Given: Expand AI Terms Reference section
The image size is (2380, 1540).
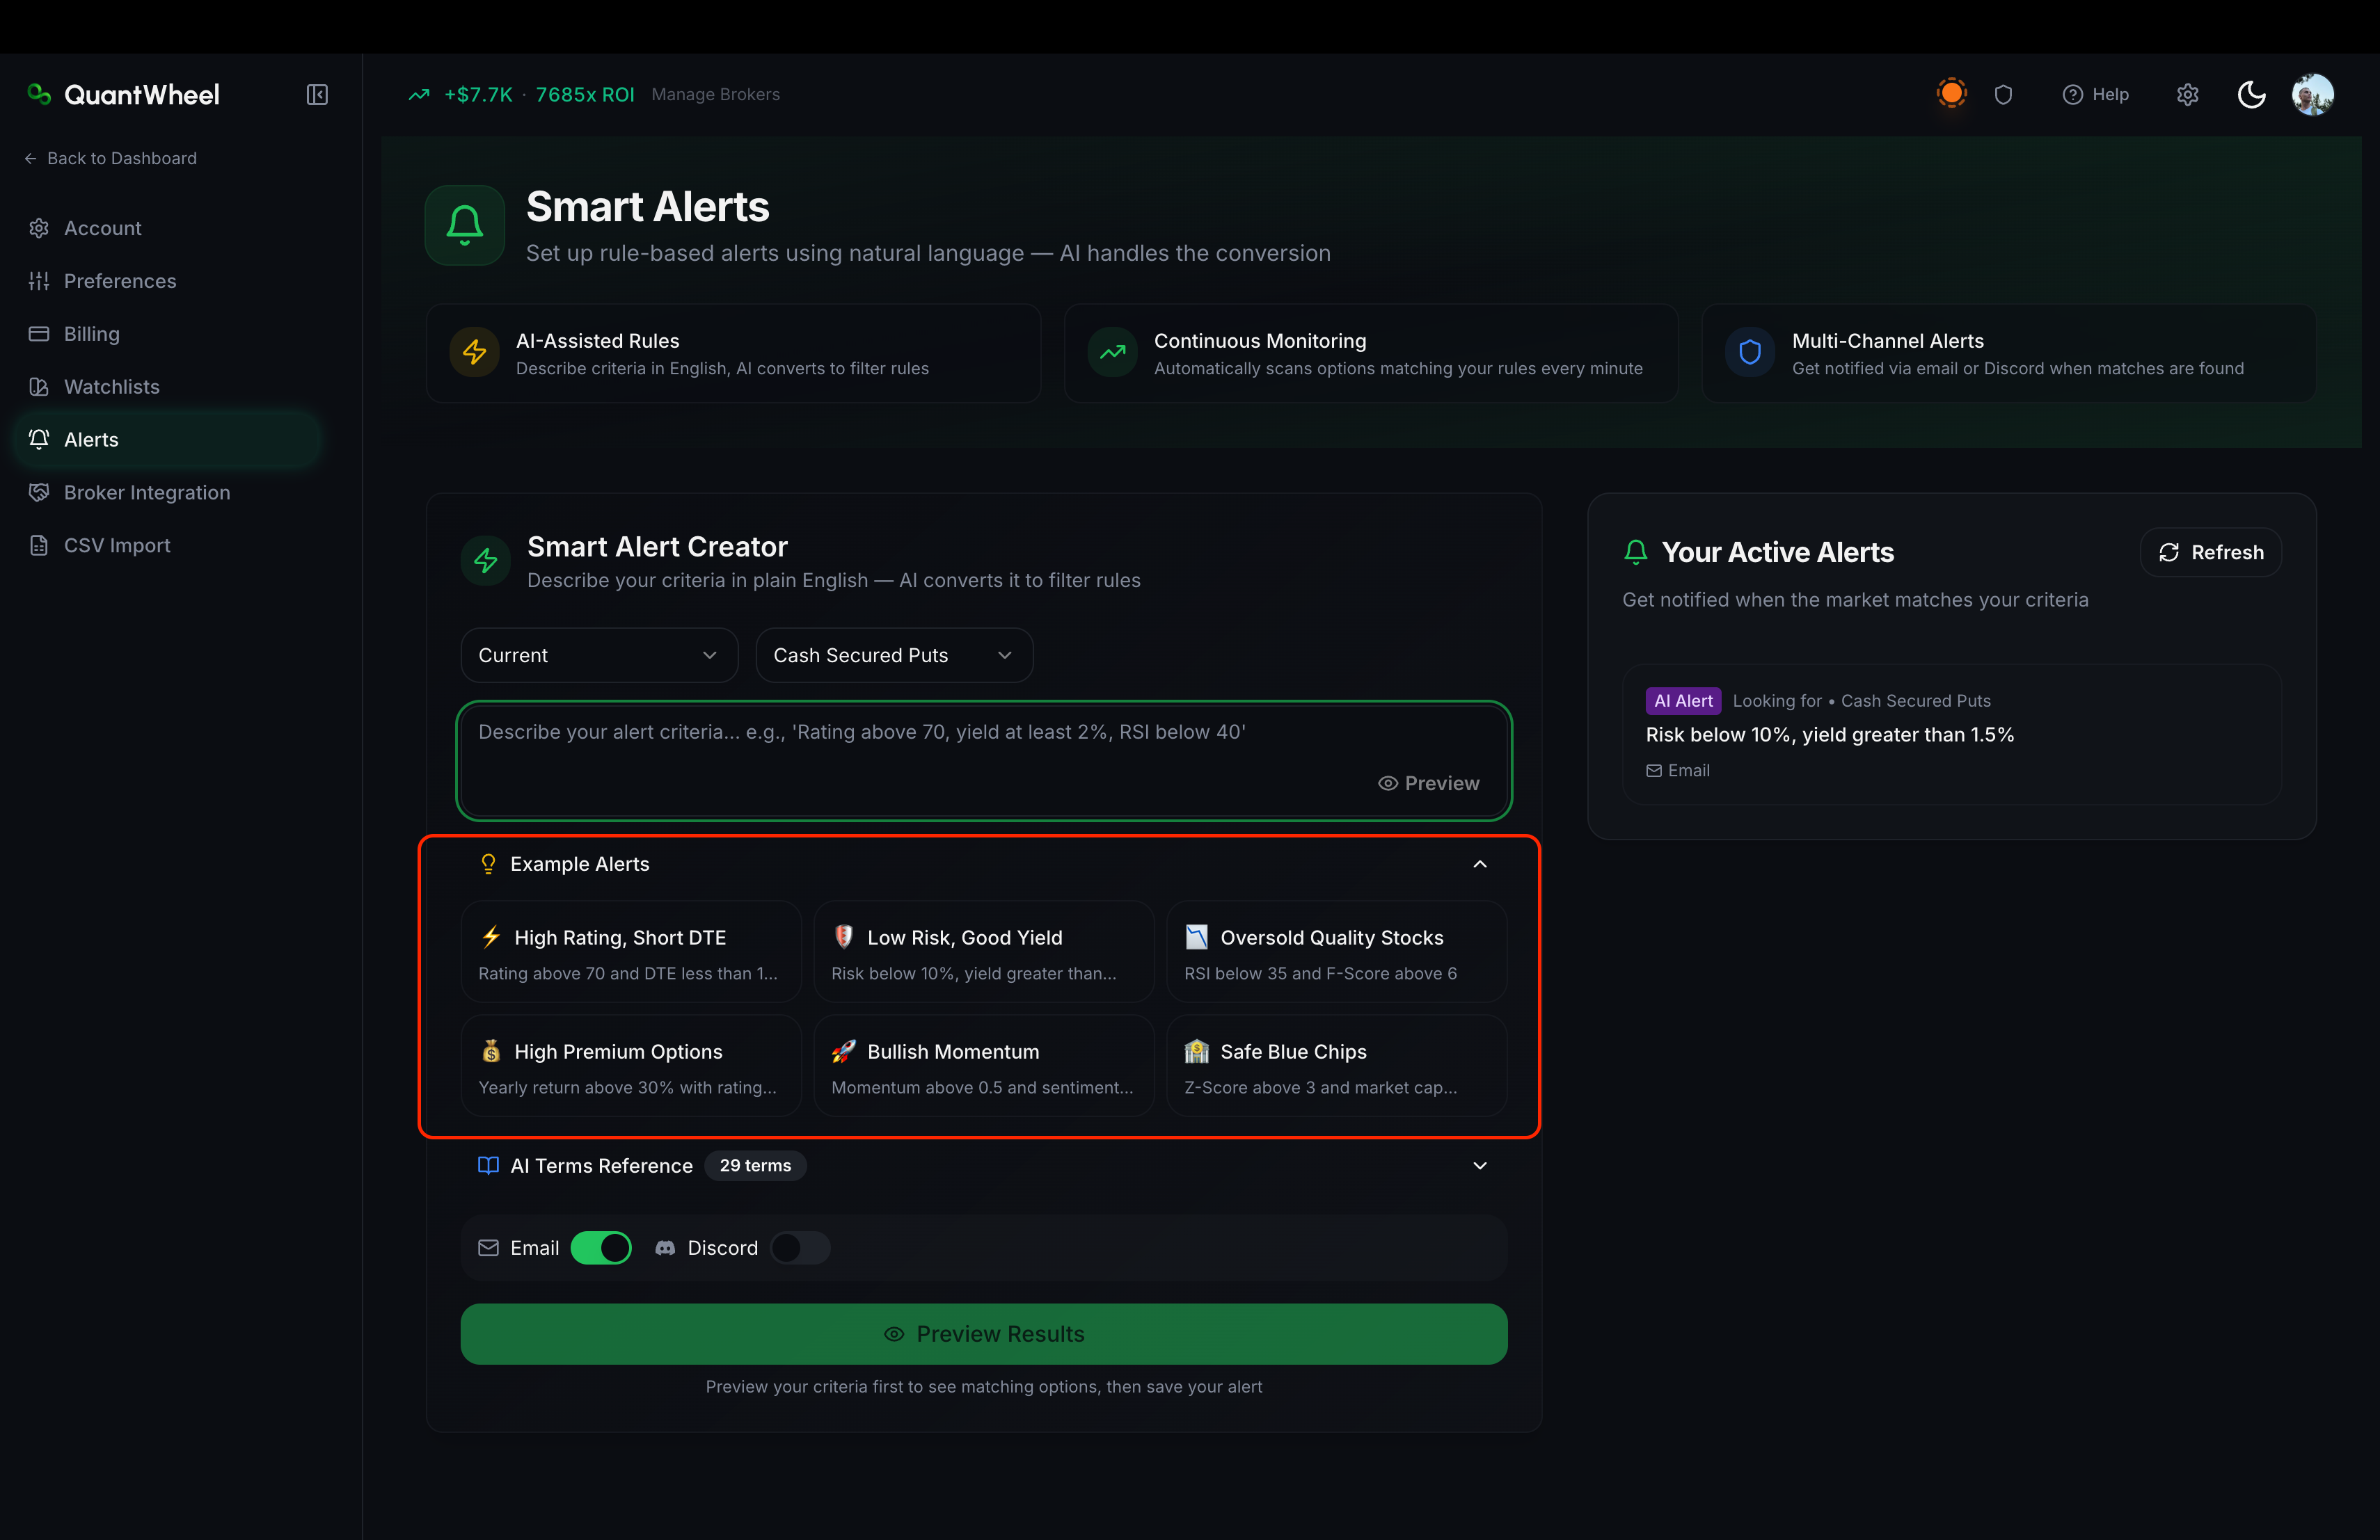Looking at the screenshot, I should 1480,1165.
